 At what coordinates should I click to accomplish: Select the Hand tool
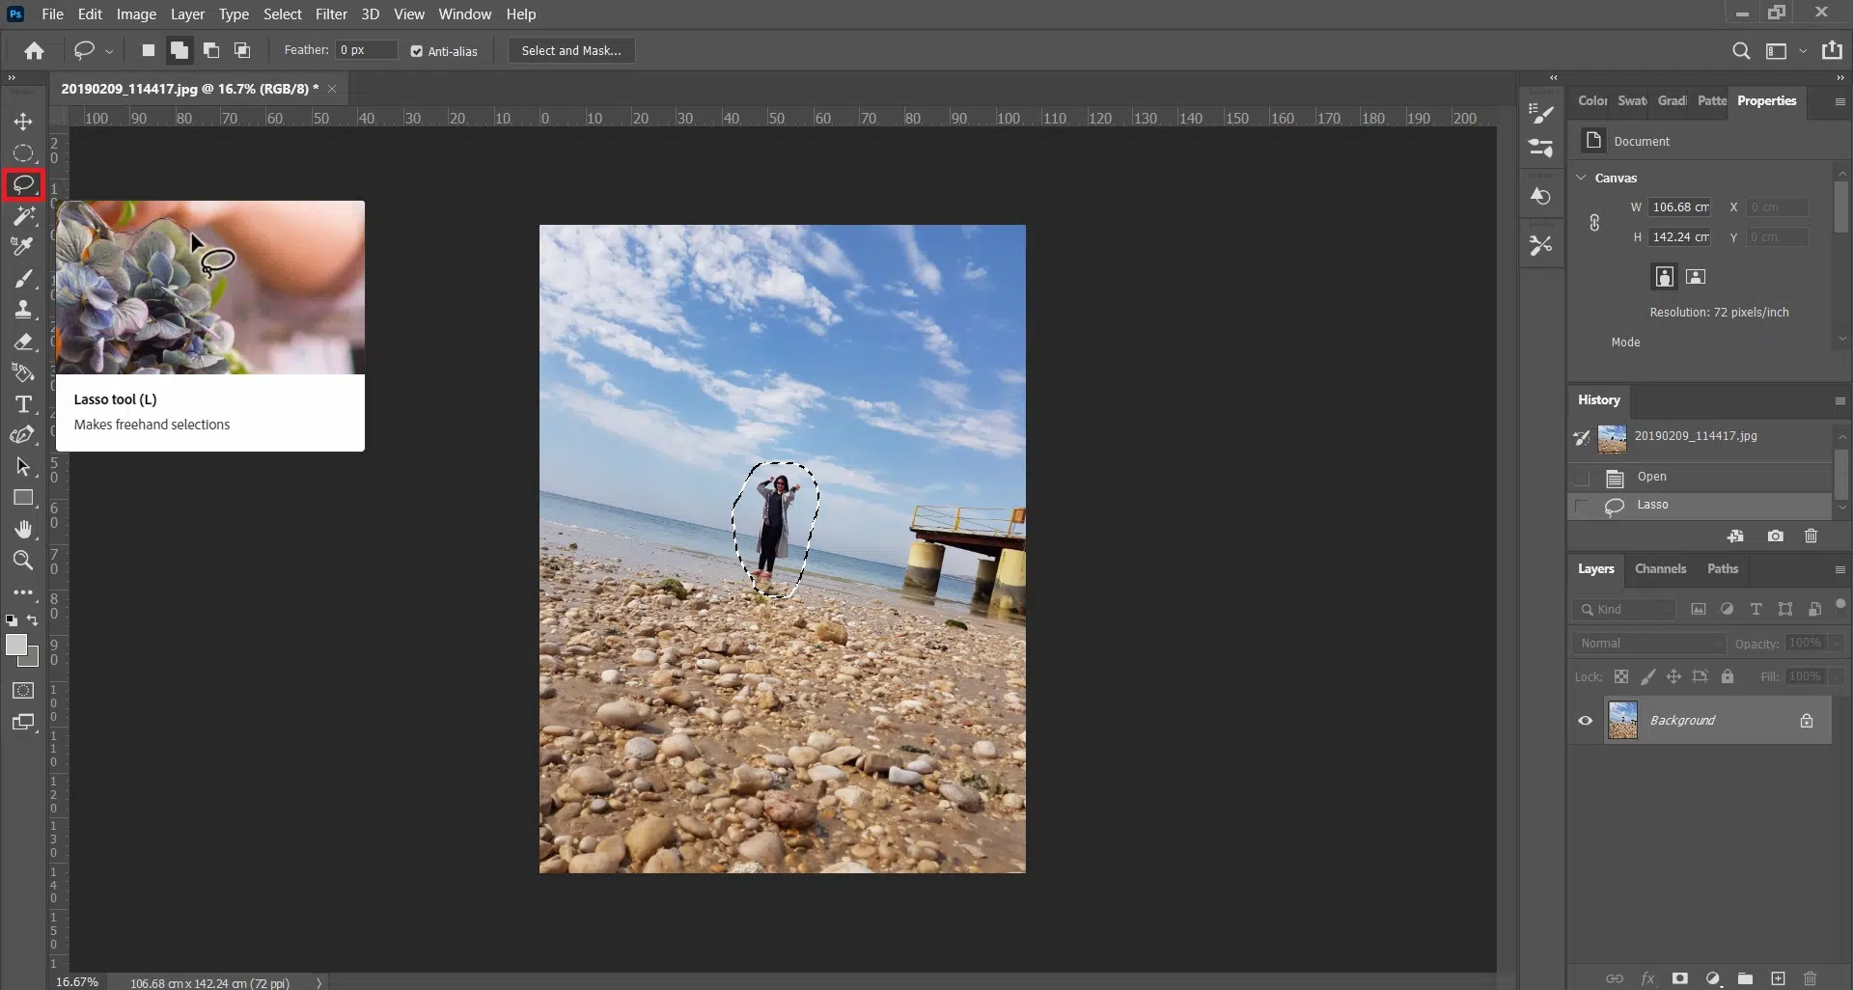click(23, 530)
